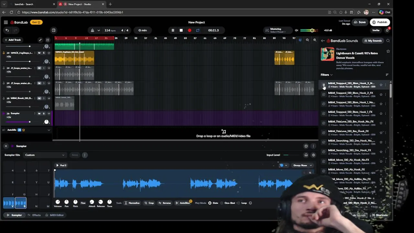
Task: Click the red record button
Action: pos(190,30)
